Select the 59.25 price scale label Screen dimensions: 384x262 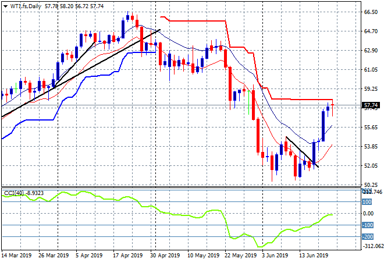pos(371,88)
